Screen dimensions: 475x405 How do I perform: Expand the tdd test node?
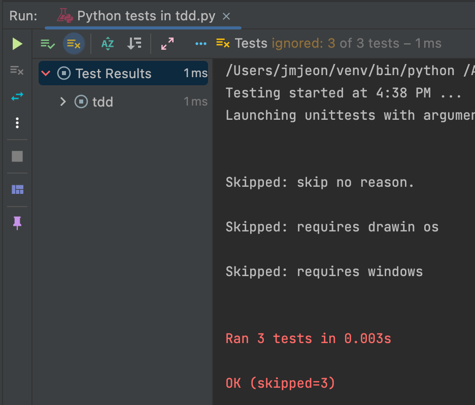point(63,102)
